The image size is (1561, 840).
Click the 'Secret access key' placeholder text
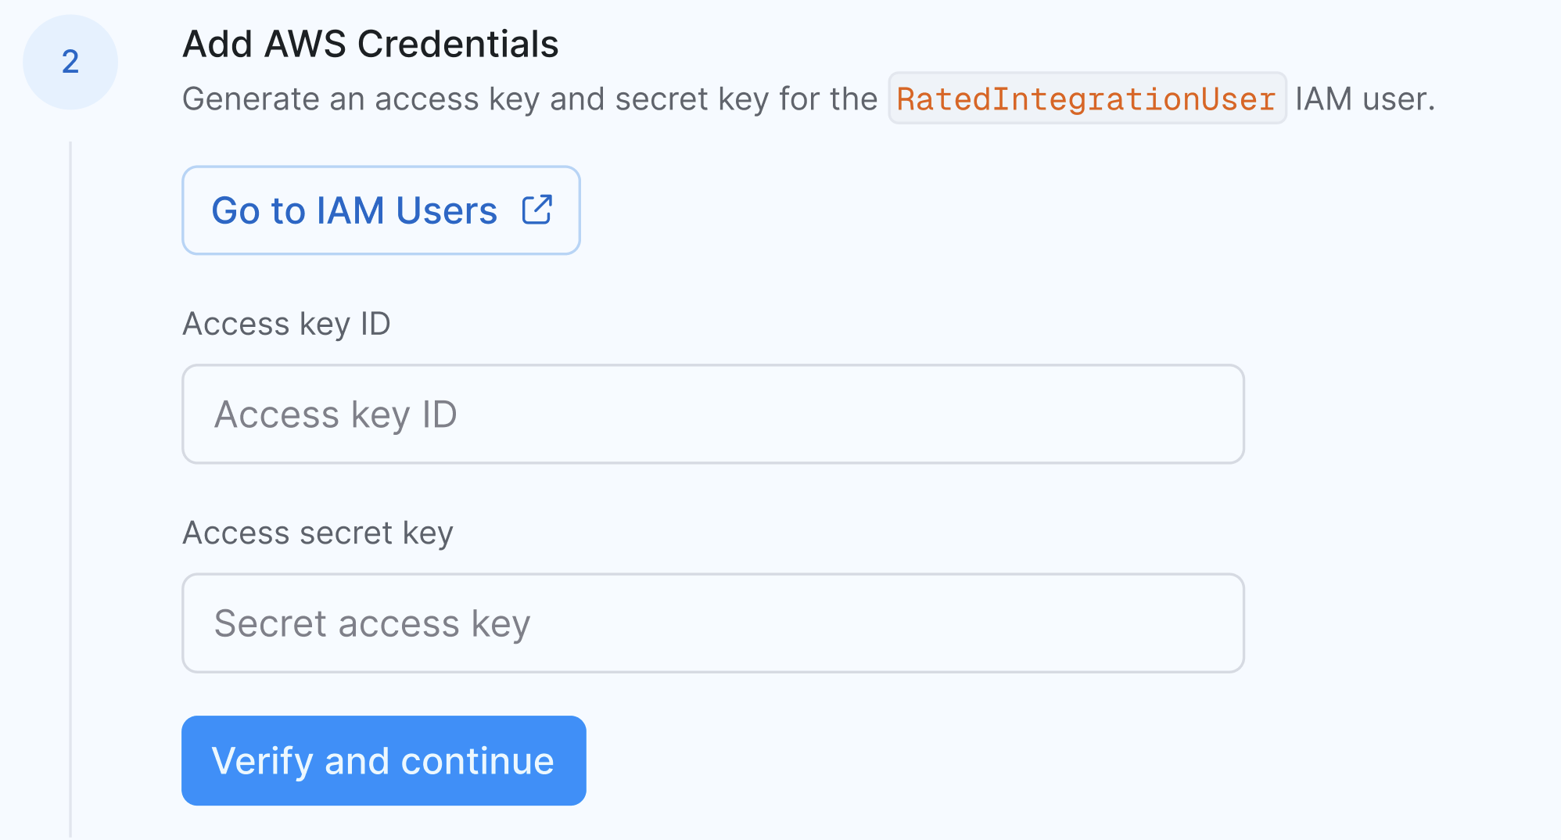coord(372,624)
